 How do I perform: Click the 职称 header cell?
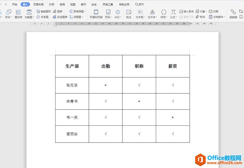coord(139,66)
